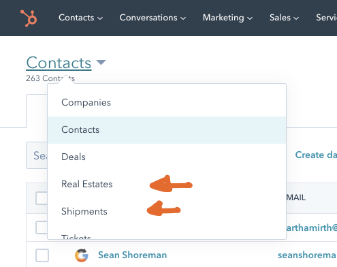Image resolution: width=337 pixels, height=267 pixels.
Task: Open the Marketing navigation dropdown
Action: (227, 18)
